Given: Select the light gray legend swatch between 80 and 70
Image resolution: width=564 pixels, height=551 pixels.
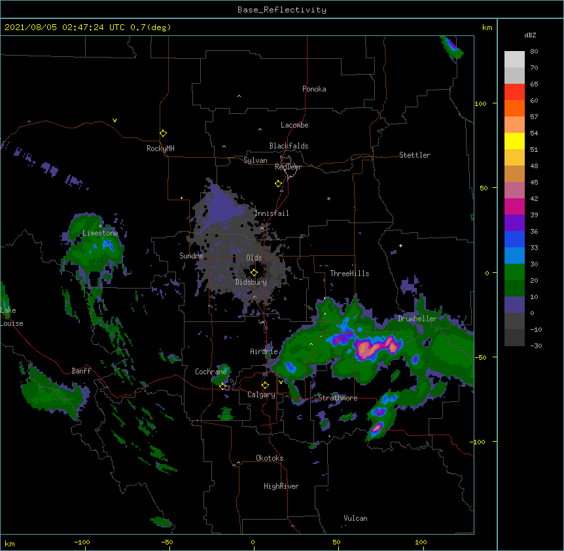Looking at the screenshot, I should pos(514,60).
